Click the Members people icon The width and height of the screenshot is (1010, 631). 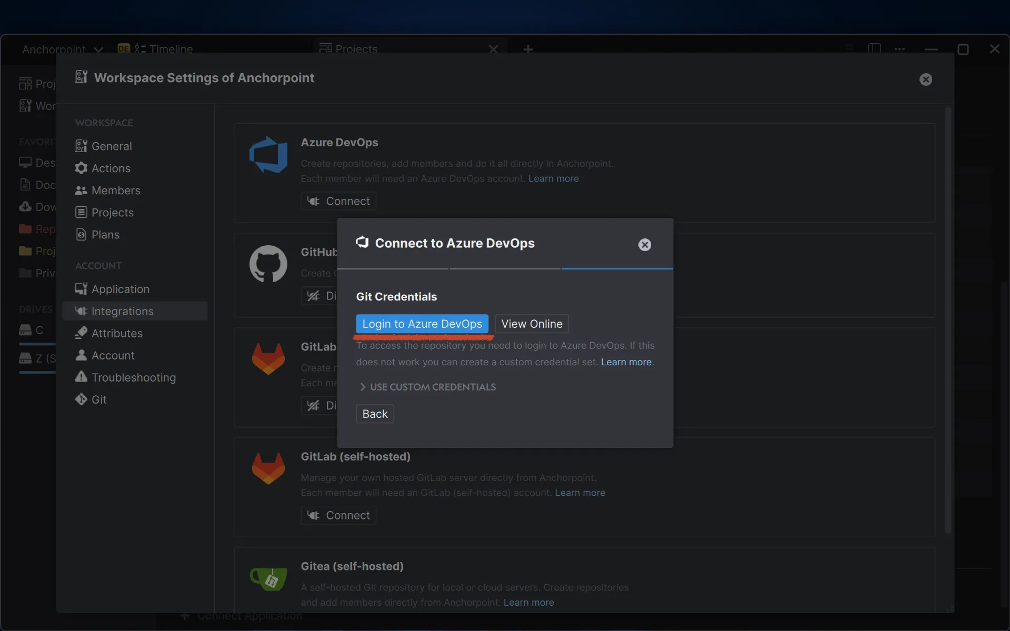(x=81, y=191)
